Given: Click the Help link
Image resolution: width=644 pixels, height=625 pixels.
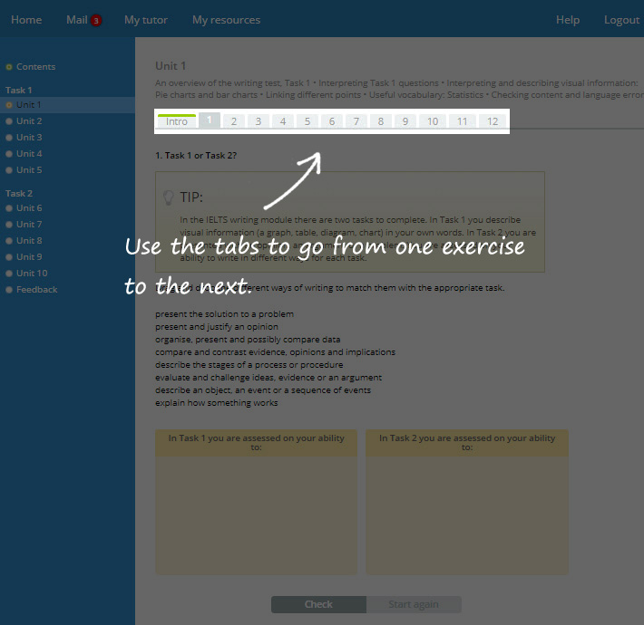Looking at the screenshot, I should tap(568, 20).
